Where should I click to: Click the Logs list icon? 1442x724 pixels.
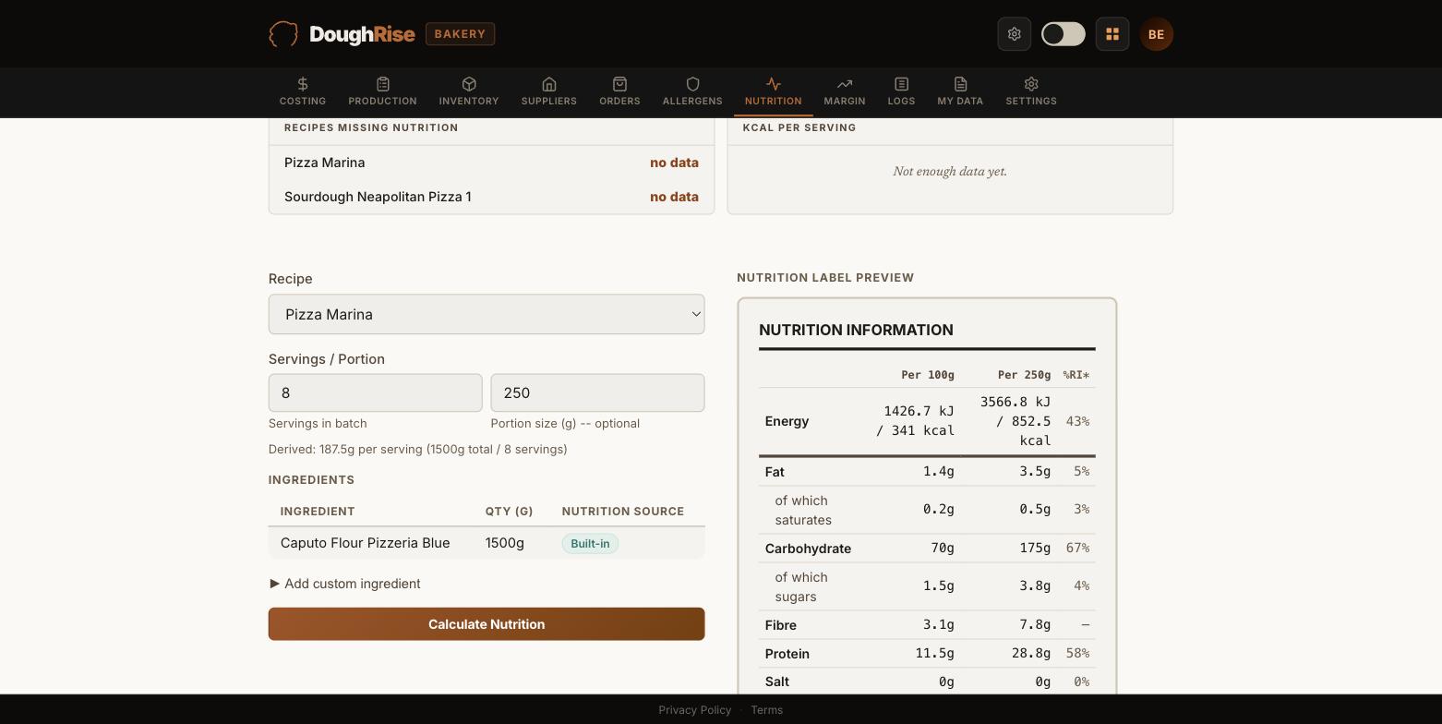coord(901,84)
